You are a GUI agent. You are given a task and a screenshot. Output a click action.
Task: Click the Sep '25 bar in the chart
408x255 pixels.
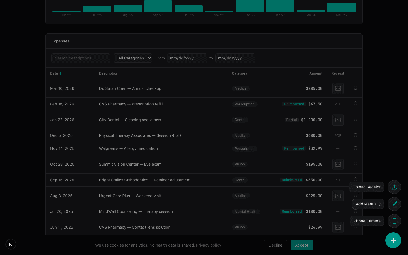[158, 6]
